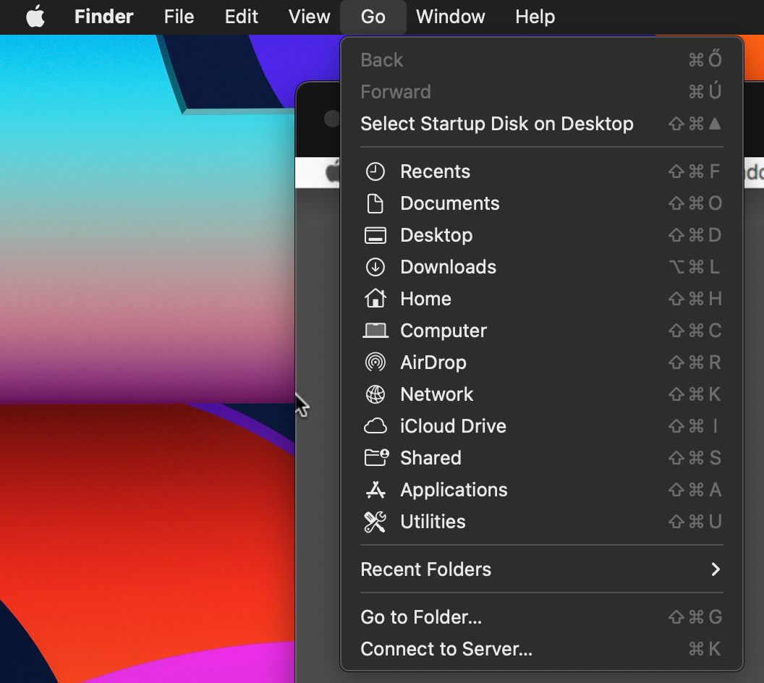Open the Apple menu
Image resolution: width=764 pixels, height=683 pixels.
[35, 17]
